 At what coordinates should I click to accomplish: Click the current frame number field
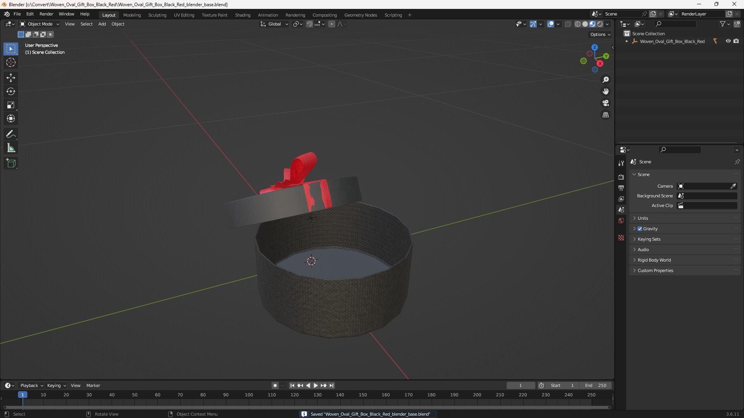(x=521, y=385)
